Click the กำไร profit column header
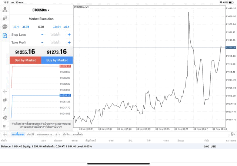Screen dimensions: 237x166 pos(206,140)
